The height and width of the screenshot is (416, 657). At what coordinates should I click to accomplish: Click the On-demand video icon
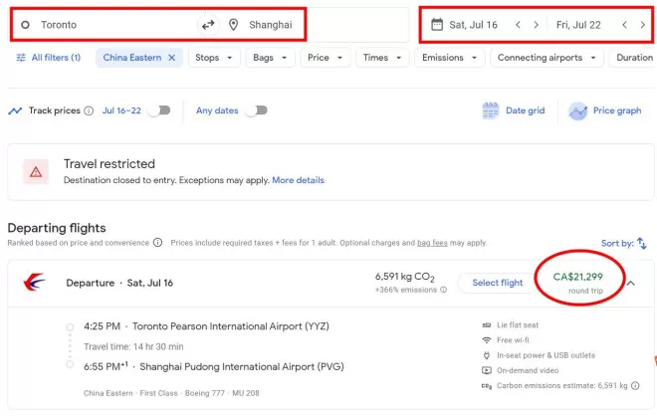pyautogui.click(x=487, y=370)
